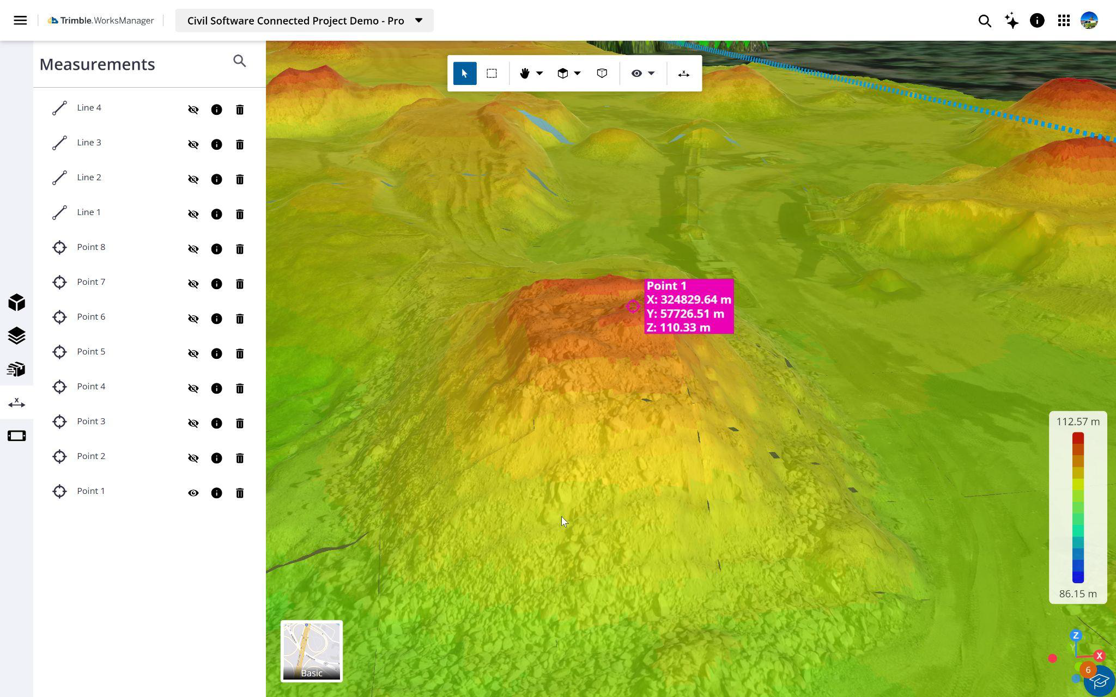Viewport: 1116px width, 697px height.
Task: Open the Models panel in left sidebar
Action: 16,302
